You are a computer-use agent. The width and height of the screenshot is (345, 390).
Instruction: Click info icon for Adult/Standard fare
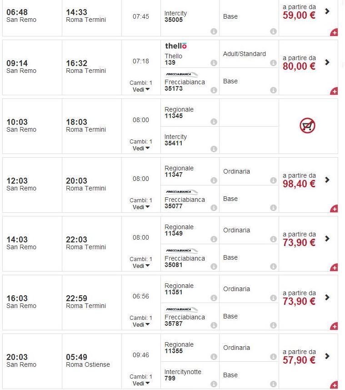pos(273,63)
